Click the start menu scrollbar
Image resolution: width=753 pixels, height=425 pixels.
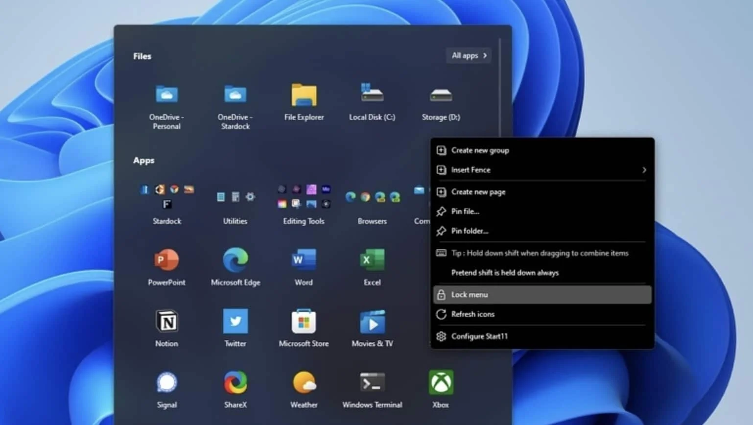500,88
